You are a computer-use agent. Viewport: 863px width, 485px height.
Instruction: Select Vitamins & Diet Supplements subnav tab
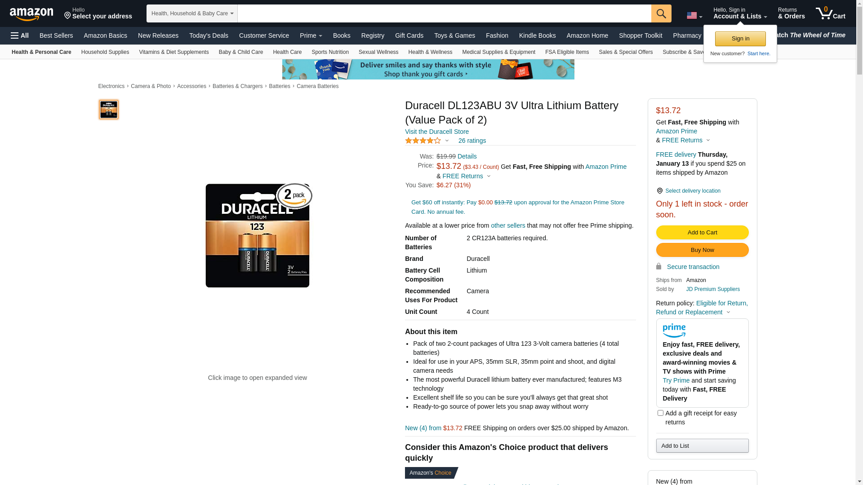click(x=174, y=52)
